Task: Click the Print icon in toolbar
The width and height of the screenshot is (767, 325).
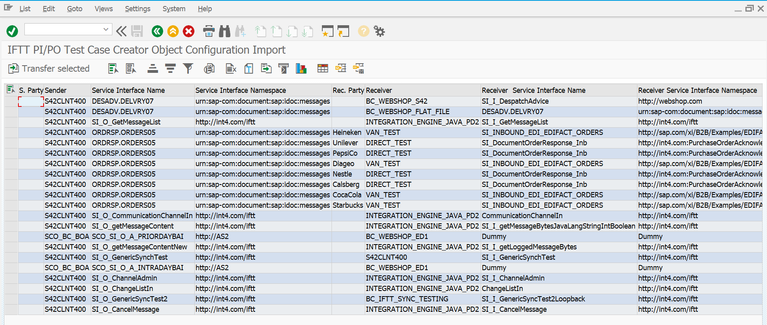Action: pos(209,31)
